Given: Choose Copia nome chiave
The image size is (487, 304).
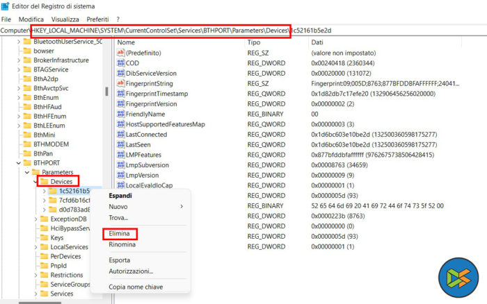Looking at the screenshot, I should [136, 287].
